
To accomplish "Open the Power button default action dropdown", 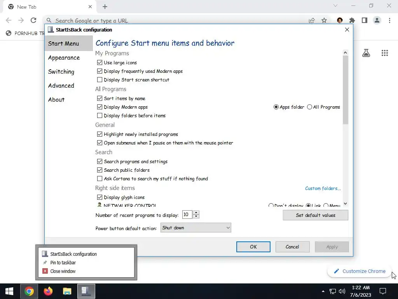I will pyautogui.click(x=196, y=228).
